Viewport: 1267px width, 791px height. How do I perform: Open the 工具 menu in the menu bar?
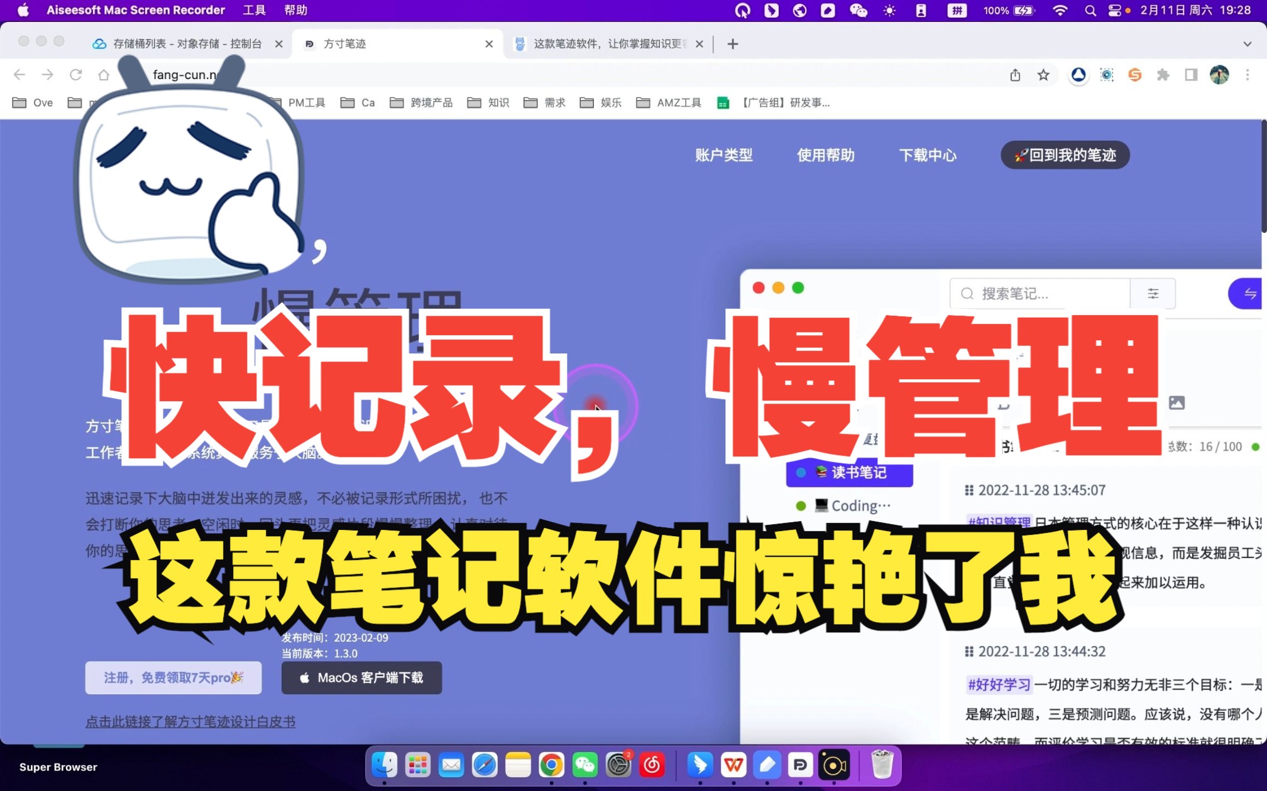point(254,10)
